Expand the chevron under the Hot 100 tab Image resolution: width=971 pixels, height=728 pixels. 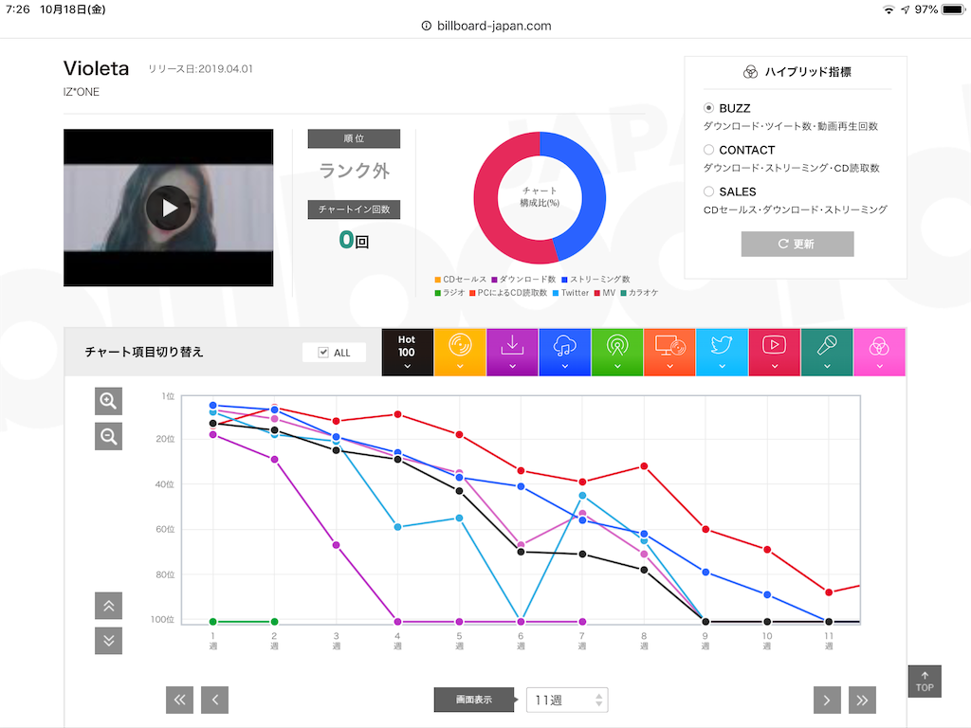point(407,367)
